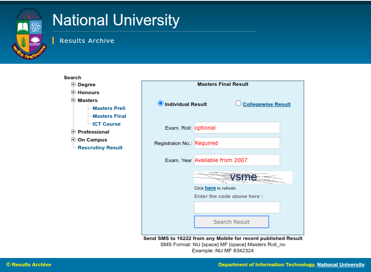Click the 'Masters Final Result' form heading
Screen dimensions: 371x272
[x=223, y=84]
